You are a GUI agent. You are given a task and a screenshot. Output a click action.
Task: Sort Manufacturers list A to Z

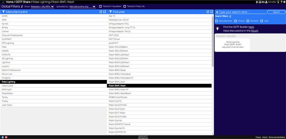101,12
